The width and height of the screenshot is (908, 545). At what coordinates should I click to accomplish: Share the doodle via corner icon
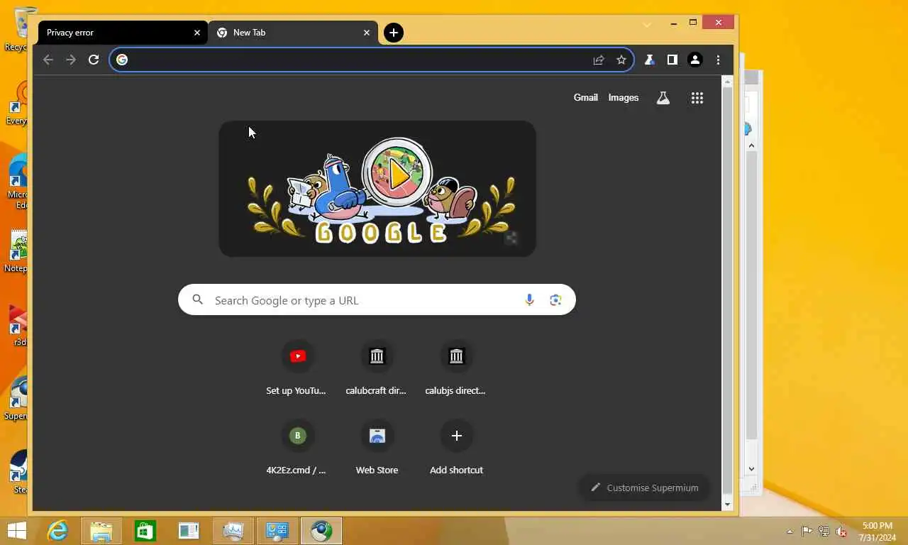click(511, 238)
